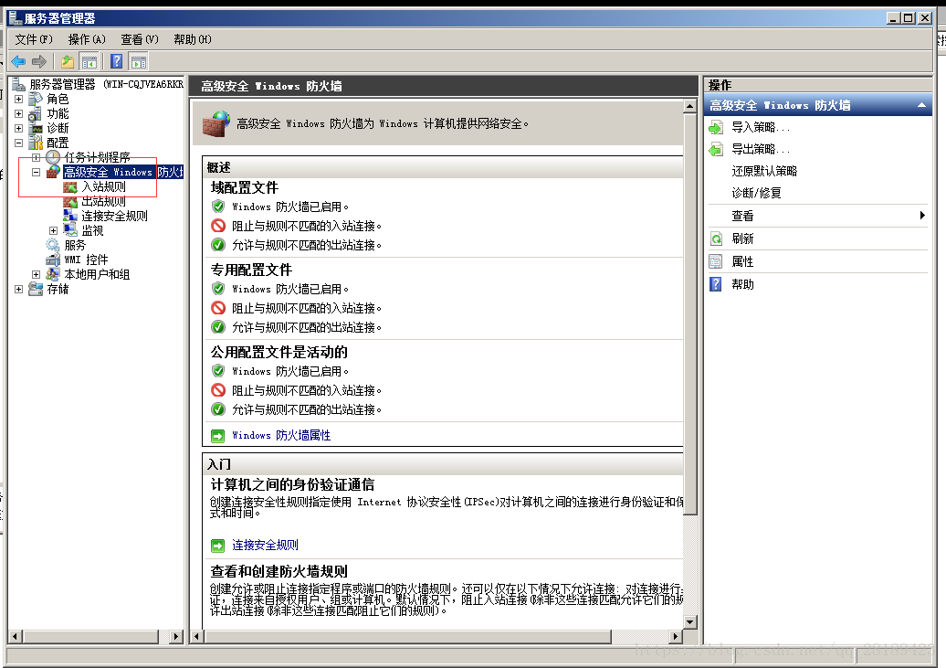Click the 服务 services gear icon

[x=53, y=245]
